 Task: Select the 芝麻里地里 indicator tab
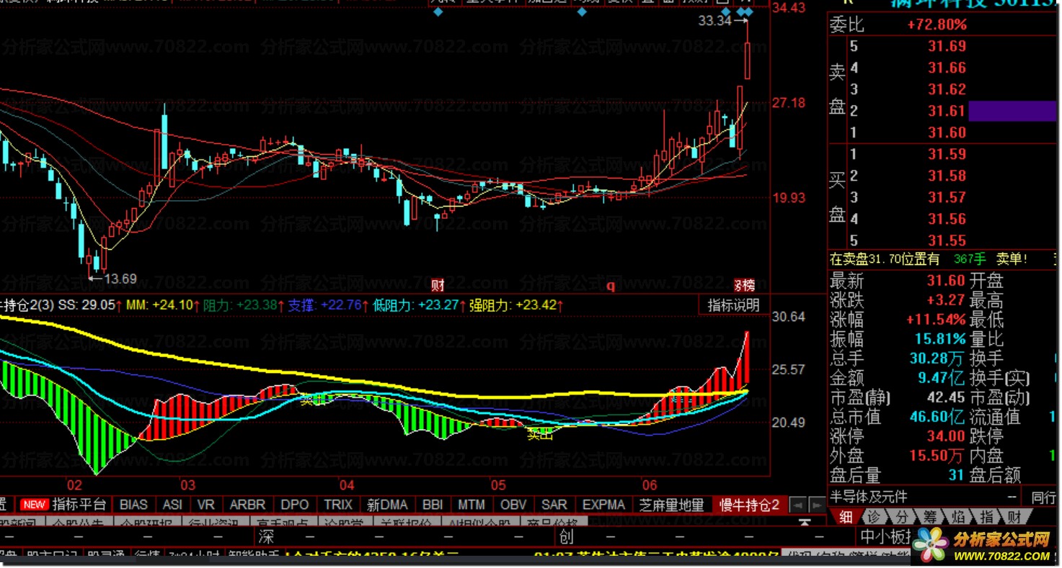[672, 505]
